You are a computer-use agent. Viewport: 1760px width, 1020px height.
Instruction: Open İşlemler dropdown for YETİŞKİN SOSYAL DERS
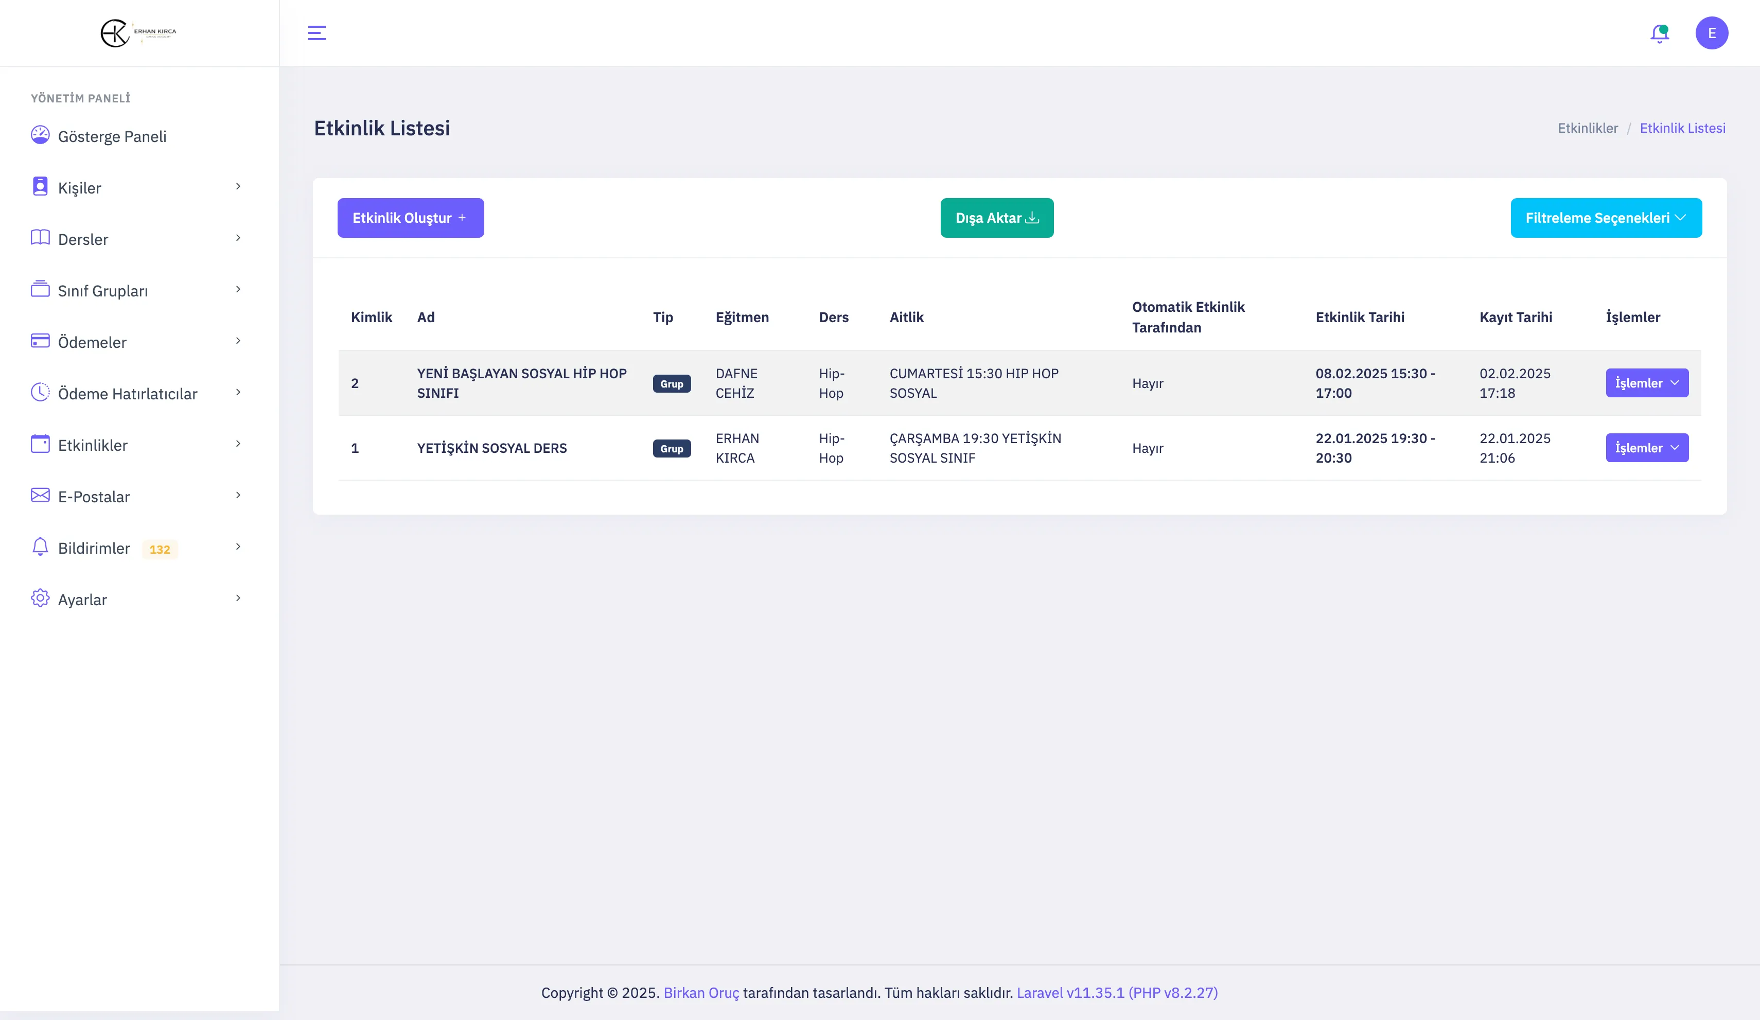[1646, 448]
